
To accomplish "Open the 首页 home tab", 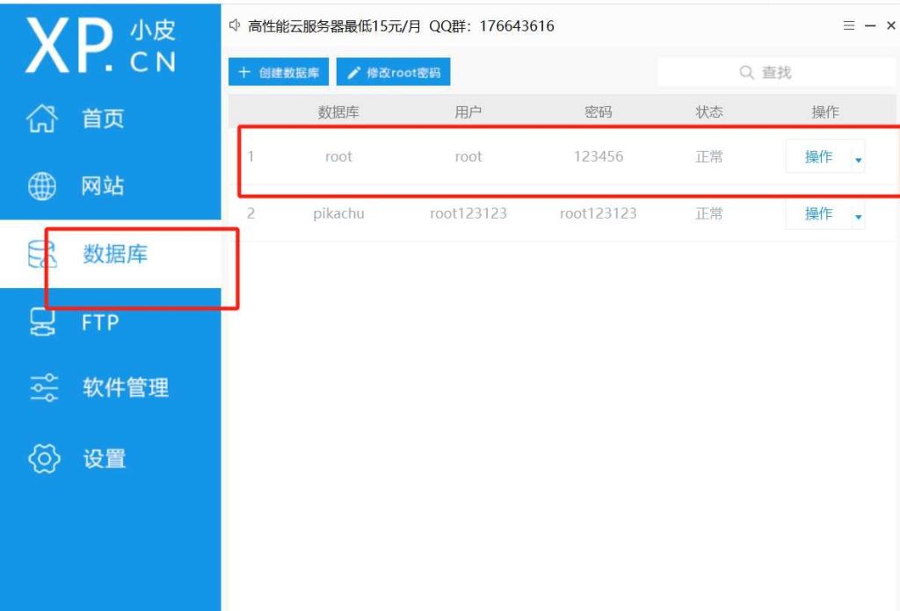I will pos(103,119).
